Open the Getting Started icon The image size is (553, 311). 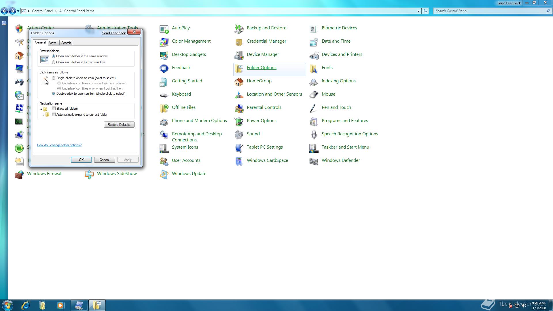(x=164, y=82)
